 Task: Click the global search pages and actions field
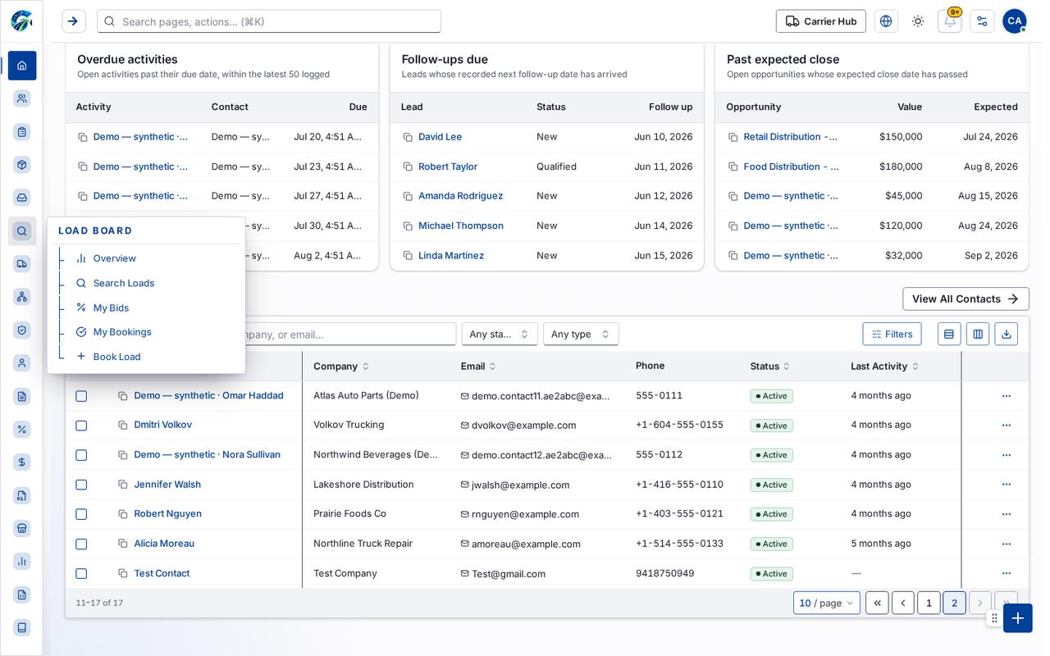(x=269, y=21)
